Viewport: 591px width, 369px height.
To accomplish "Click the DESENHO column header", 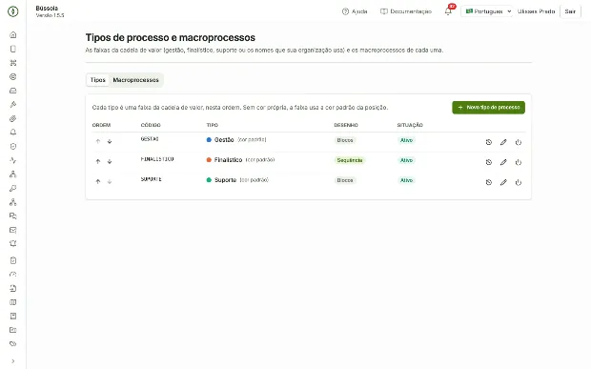I will [x=346, y=125].
